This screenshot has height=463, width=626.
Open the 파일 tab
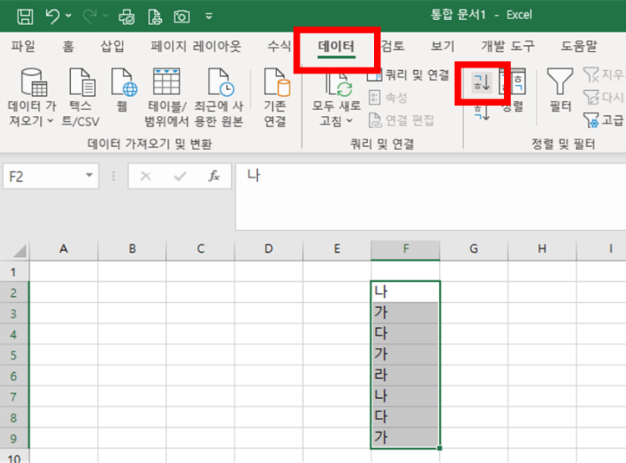(23, 47)
